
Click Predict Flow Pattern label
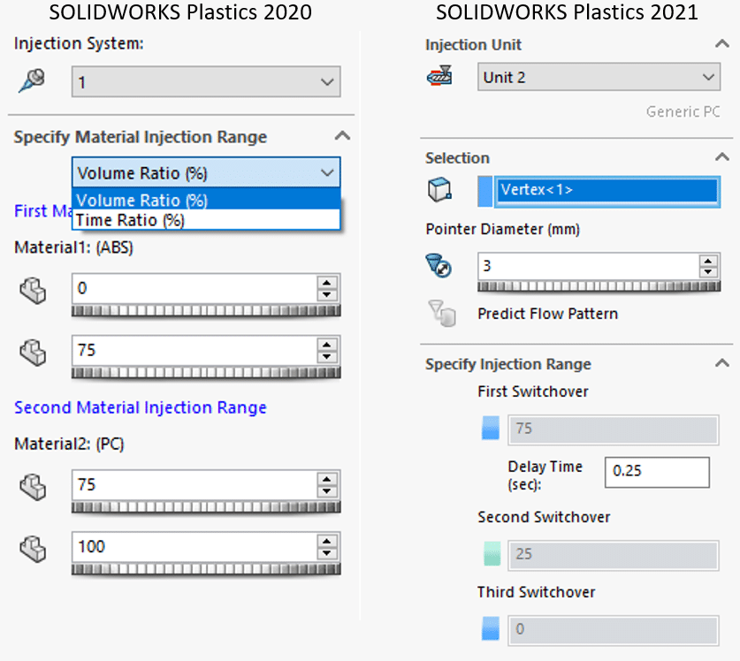(547, 314)
